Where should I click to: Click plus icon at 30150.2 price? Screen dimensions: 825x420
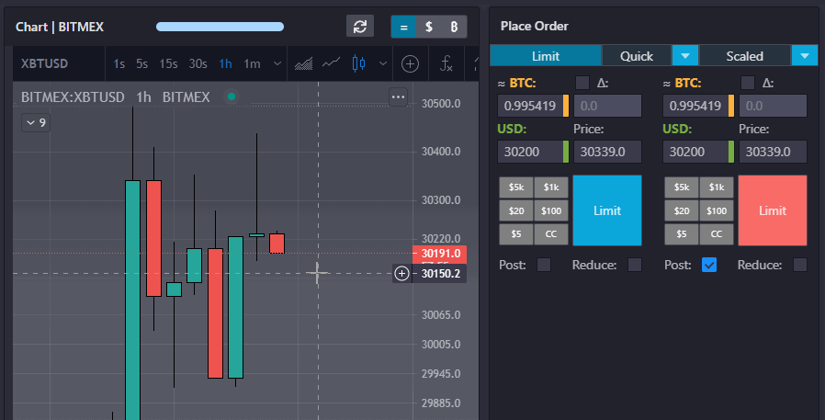pyautogui.click(x=402, y=273)
